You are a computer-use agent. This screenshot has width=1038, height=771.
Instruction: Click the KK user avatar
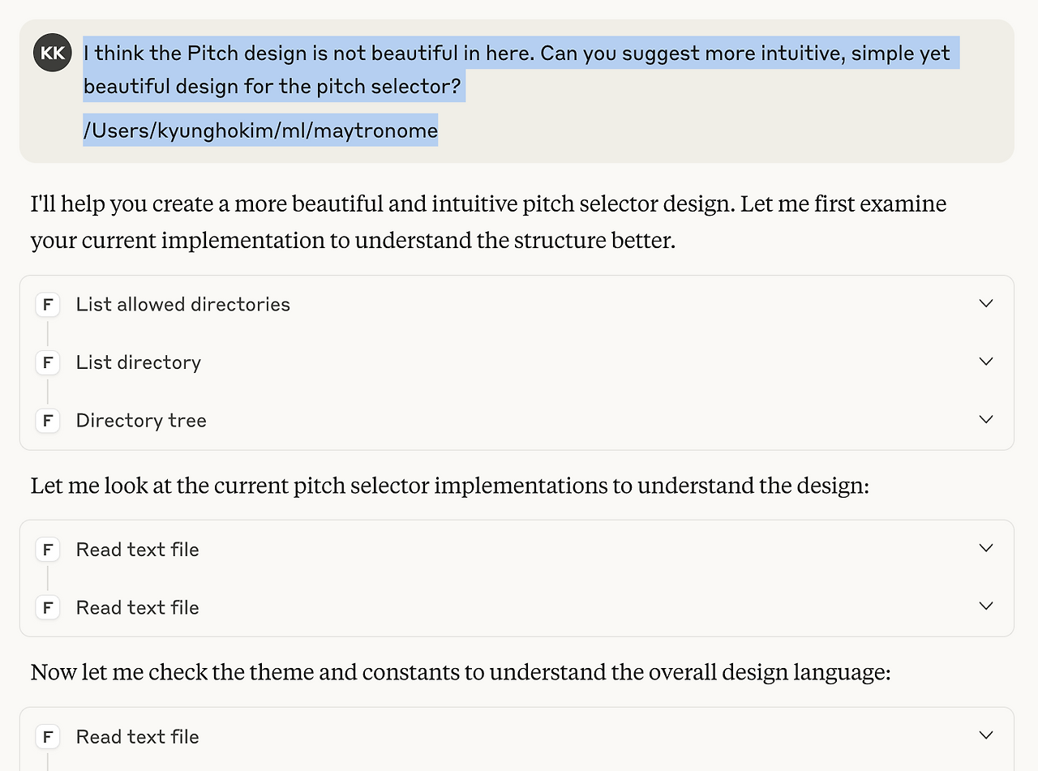pos(53,54)
